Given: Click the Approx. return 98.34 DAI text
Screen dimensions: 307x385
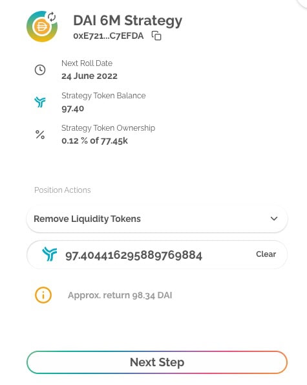Looking at the screenshot, I should click(x=120, y=295).
